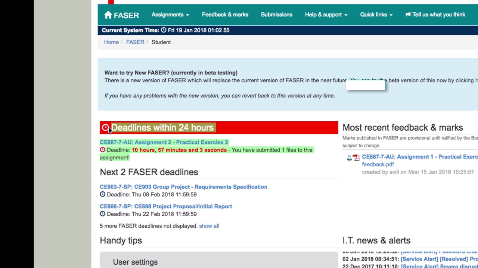This screenshot has height=268, width=478.
Task: Go to Home breadcrumb link
Action: pyautogui.click(x=111, y=42)
